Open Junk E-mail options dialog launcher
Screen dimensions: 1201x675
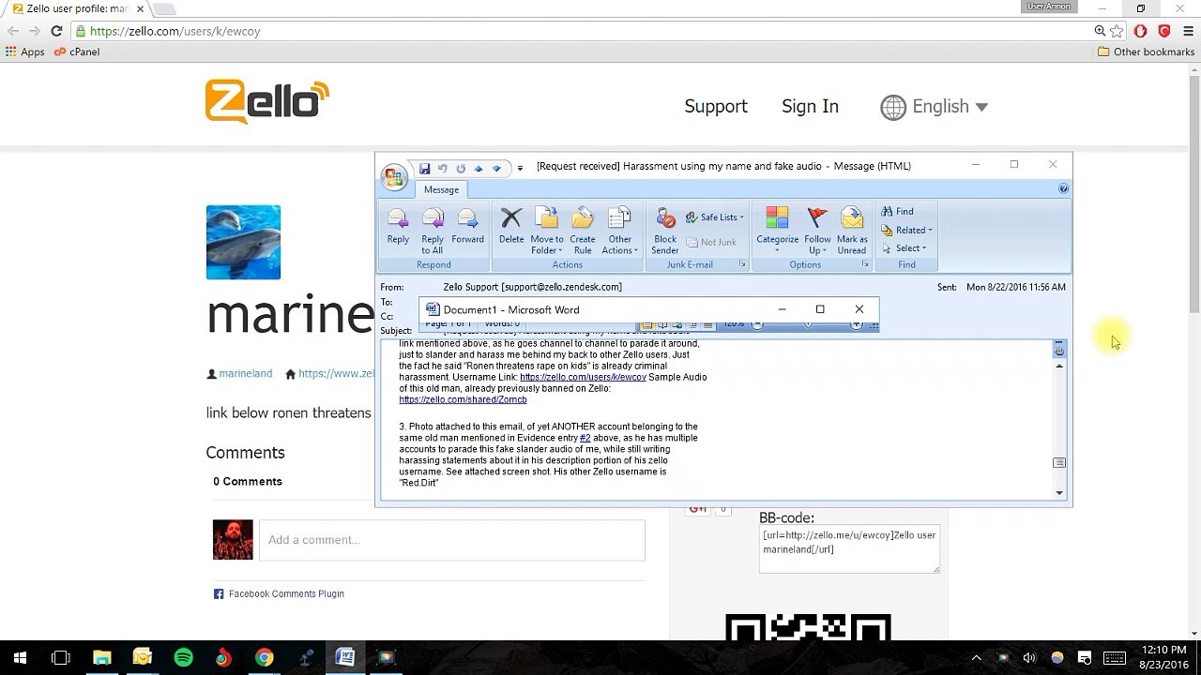742,264
